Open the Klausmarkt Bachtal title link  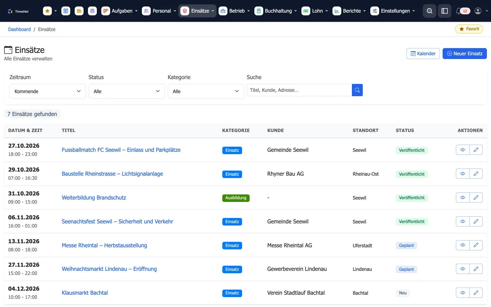(85, 293)
